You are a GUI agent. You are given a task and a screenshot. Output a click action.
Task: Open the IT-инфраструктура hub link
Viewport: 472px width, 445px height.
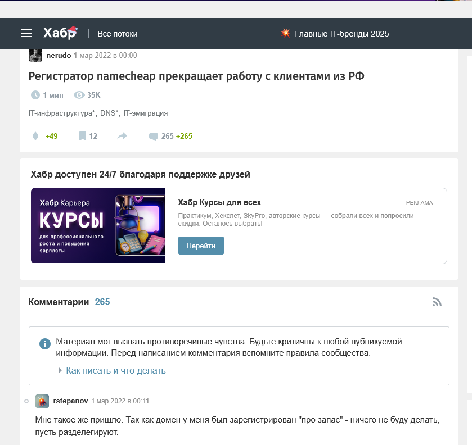(61, 113)
